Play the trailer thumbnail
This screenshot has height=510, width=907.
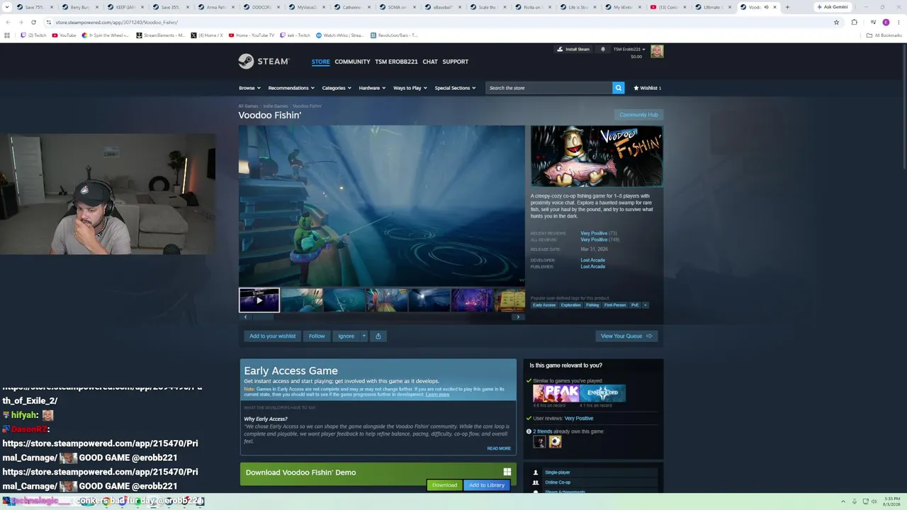259,300
